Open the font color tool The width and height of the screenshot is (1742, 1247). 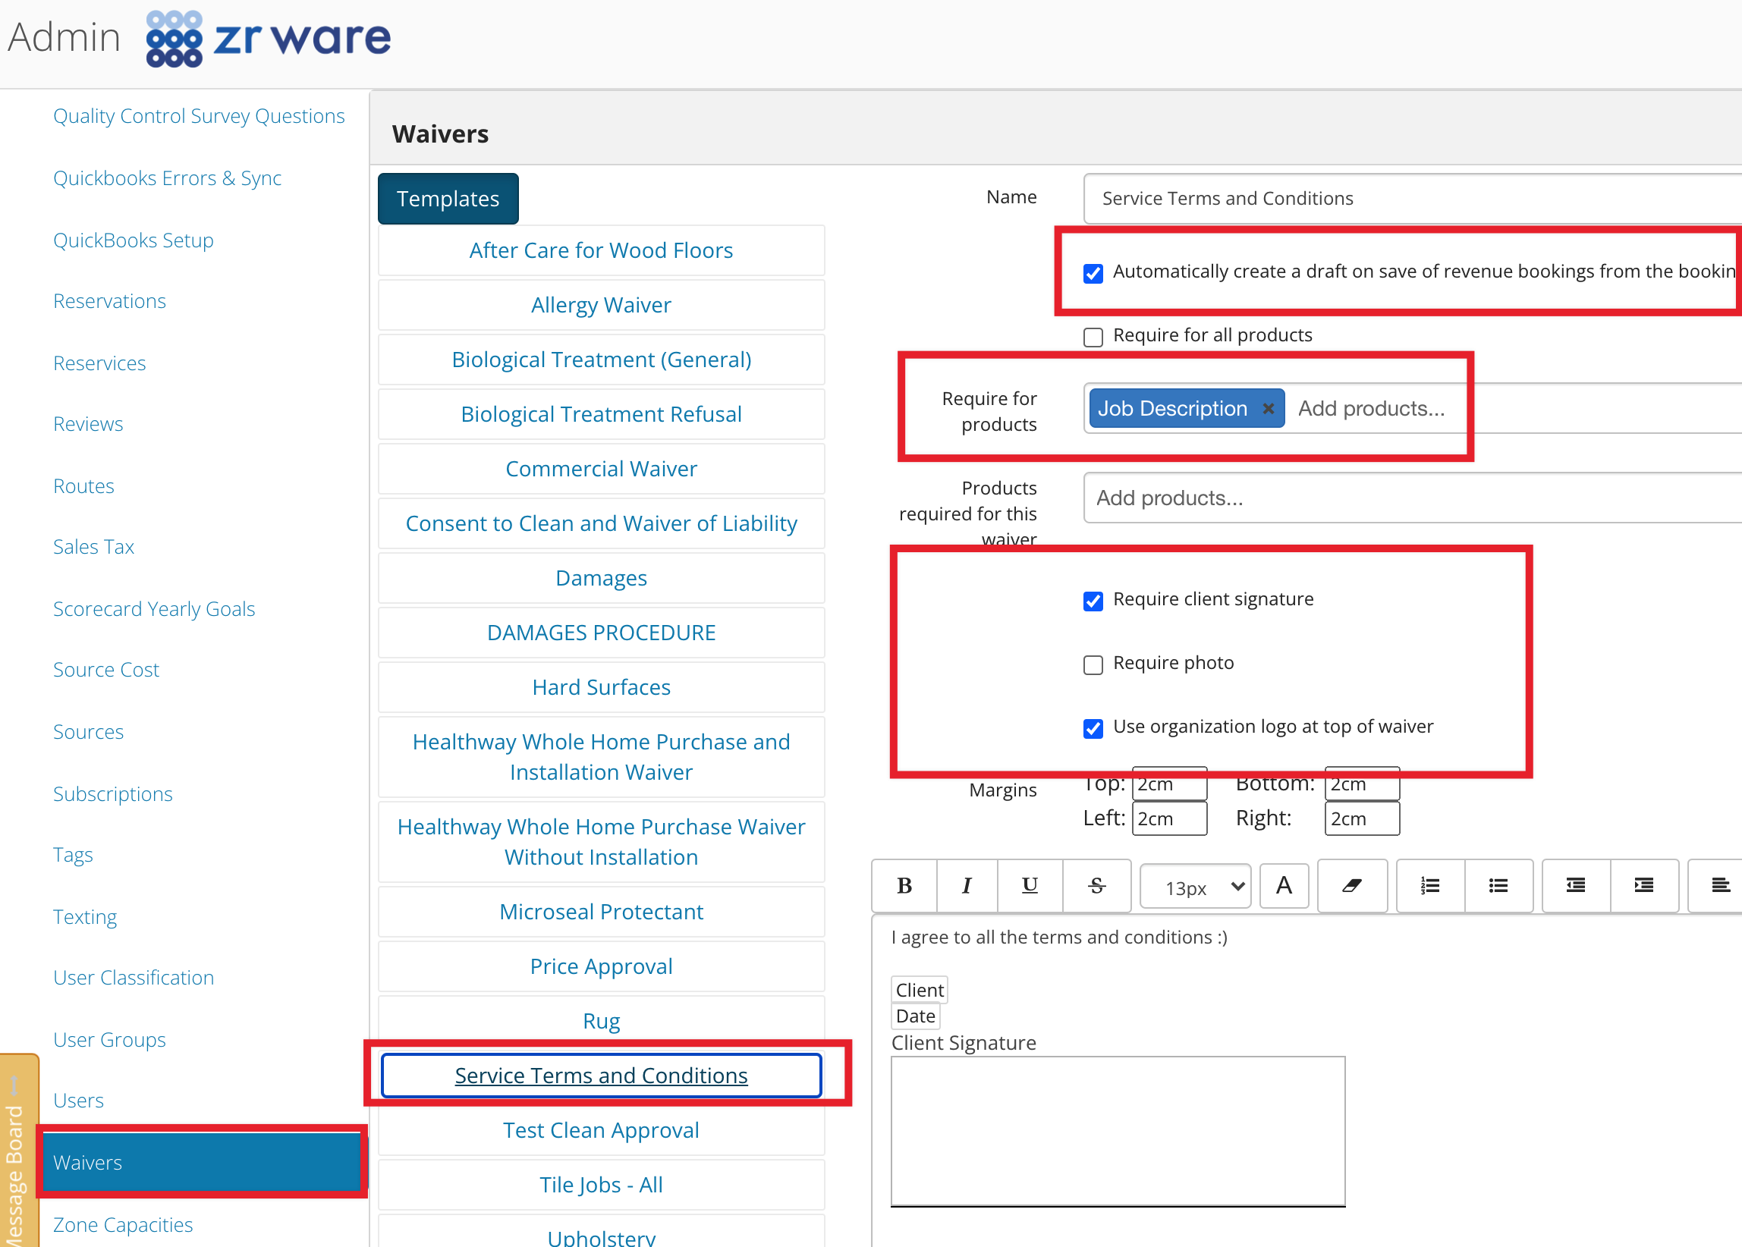1283,885
